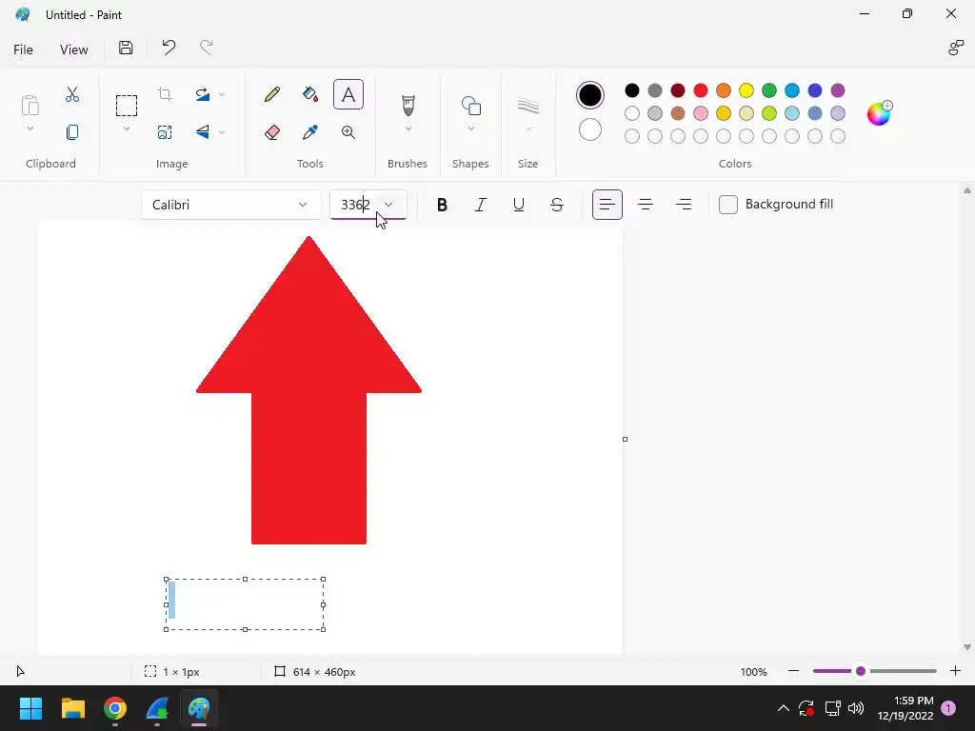Click the share icon at top right
Viewport: 975px width, 731px height.
tap(956, 48)
